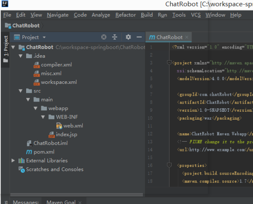Open the Refactor menu
The width and height of the screenshot is (253, 204).
126,15
